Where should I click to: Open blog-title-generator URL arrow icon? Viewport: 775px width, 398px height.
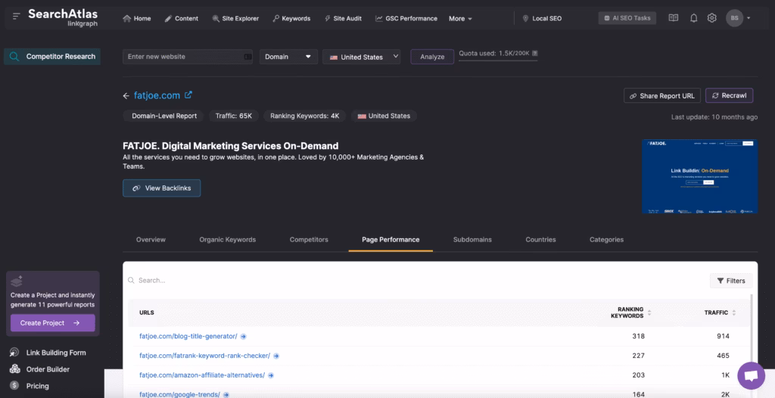244,336
